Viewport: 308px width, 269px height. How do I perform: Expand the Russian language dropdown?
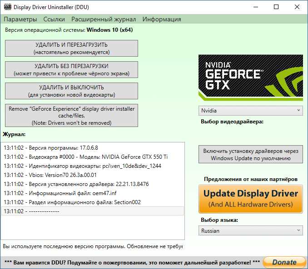point(250,230)
